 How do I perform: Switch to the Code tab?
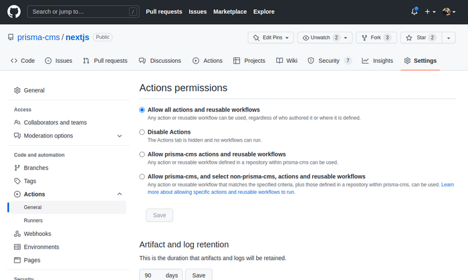coord(23,61)
